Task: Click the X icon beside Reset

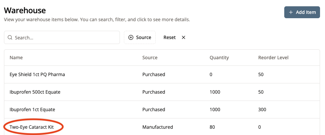Action: tap(184, 37)
